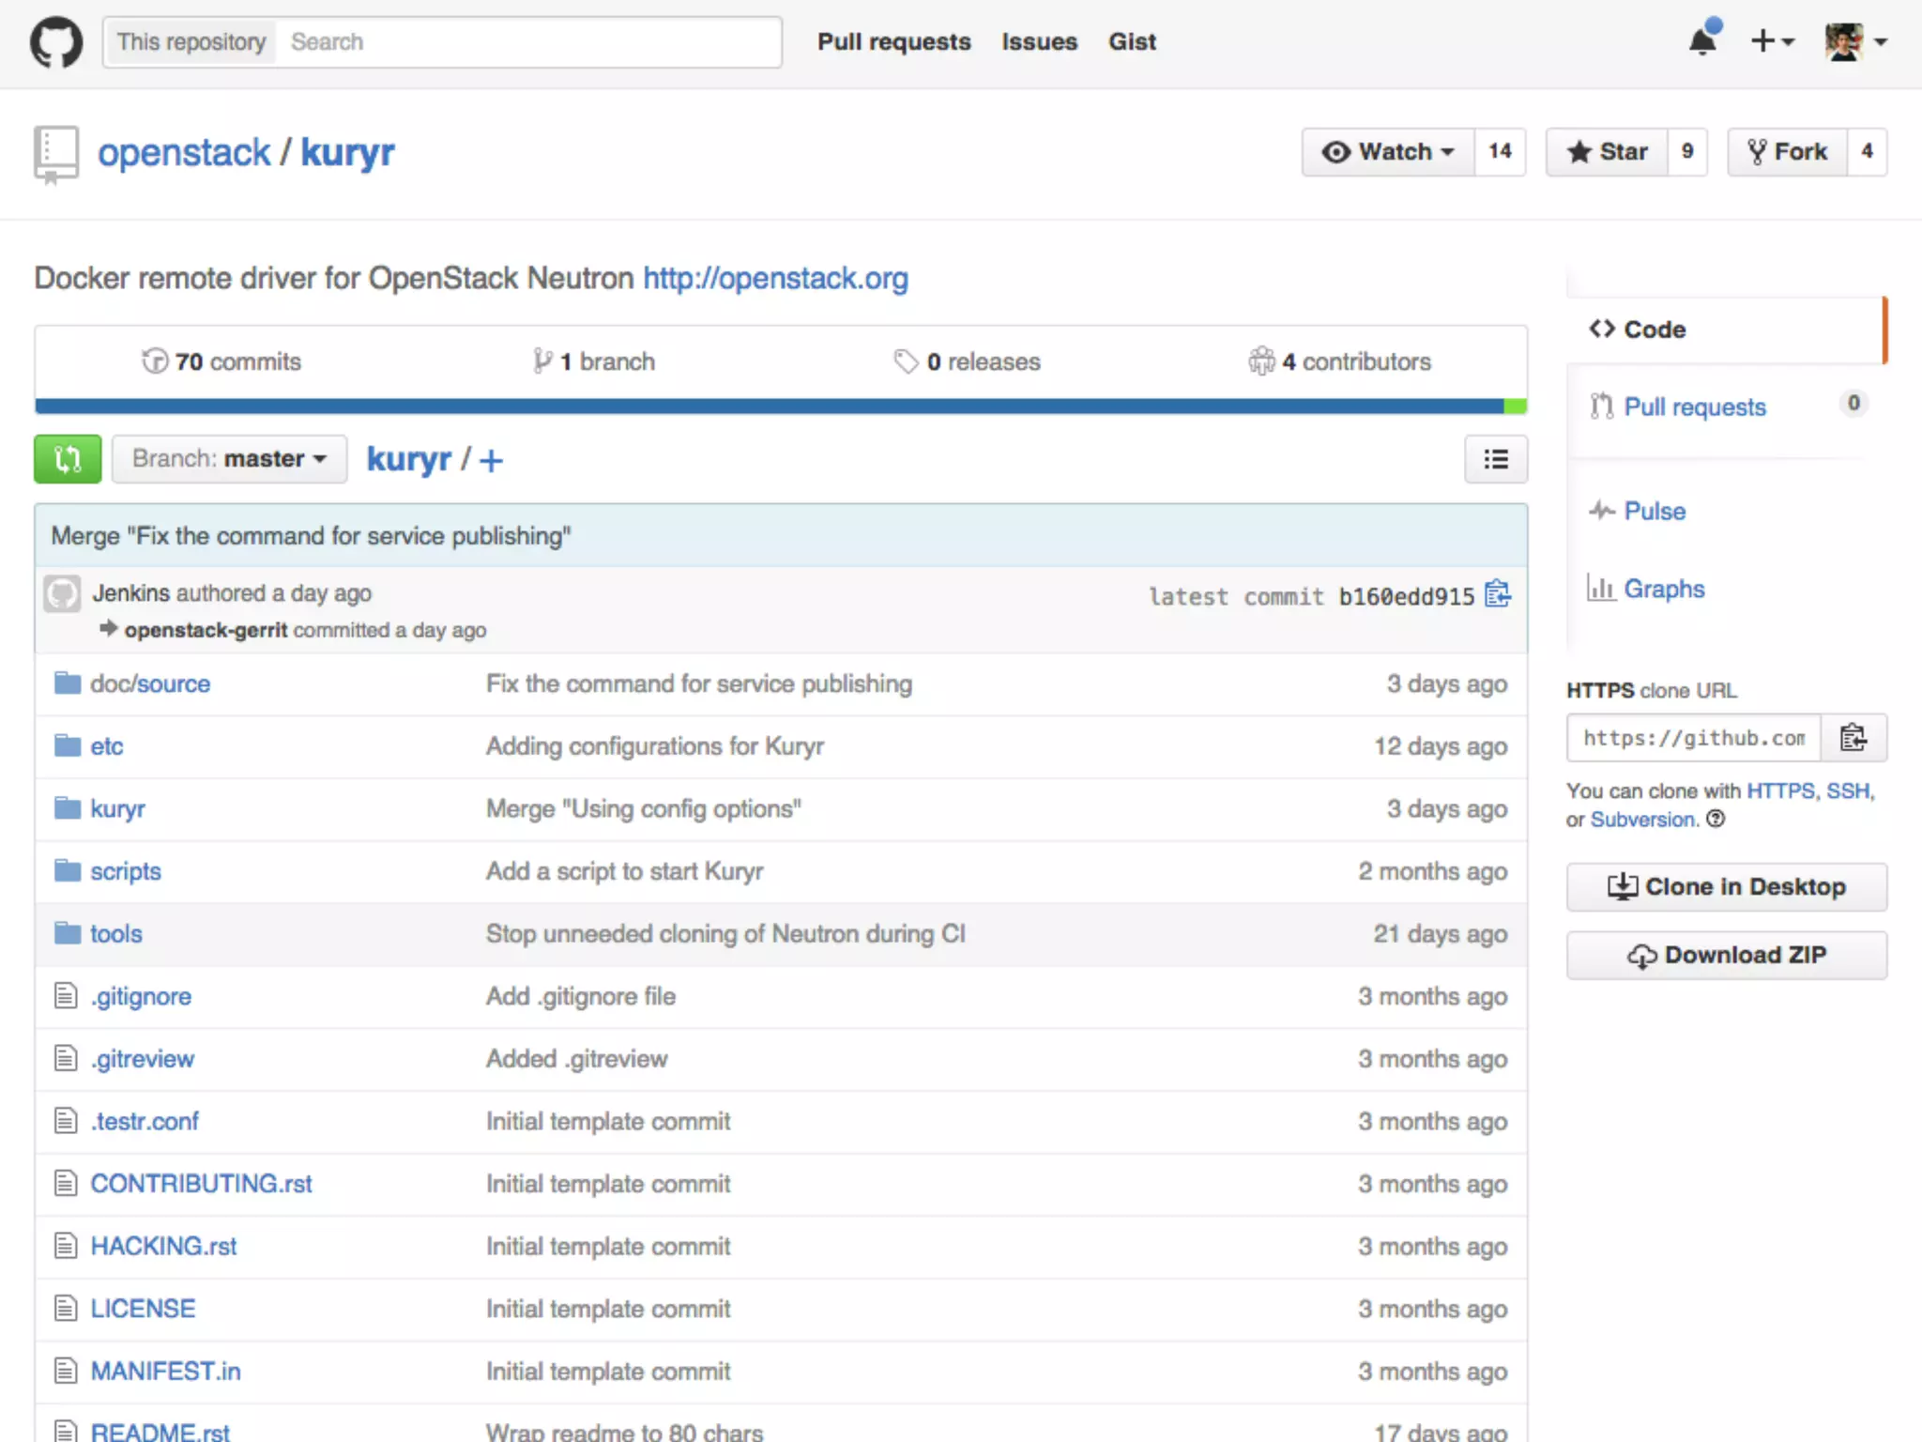The width and height of the screenshot is (1922, 1442).
Task: Open the create new plus dropdown
Action: [1772, 41]
